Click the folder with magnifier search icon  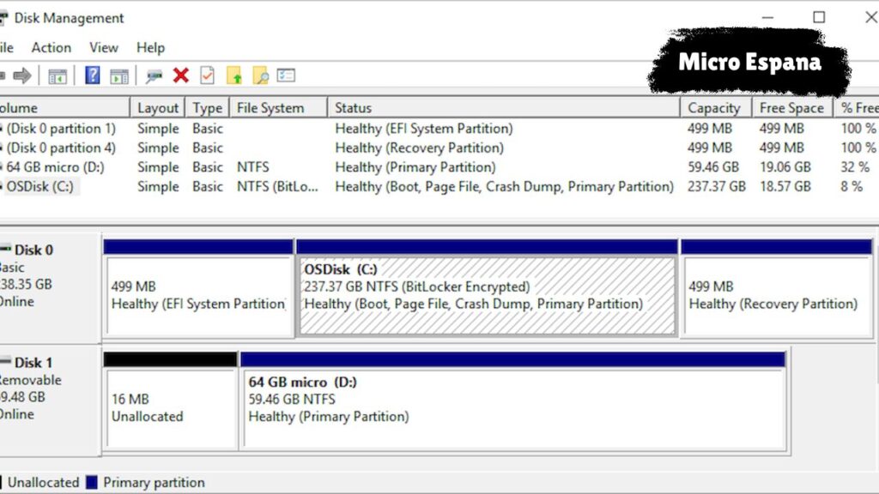(260, 75)
